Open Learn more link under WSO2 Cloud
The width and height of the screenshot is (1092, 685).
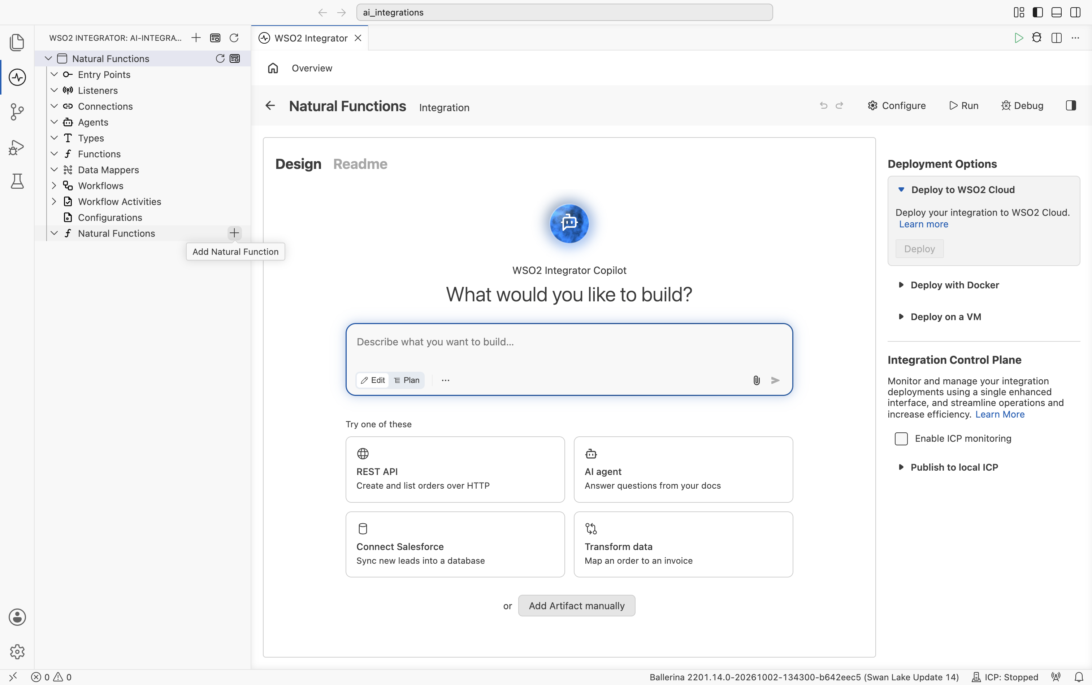click(923, 224)
